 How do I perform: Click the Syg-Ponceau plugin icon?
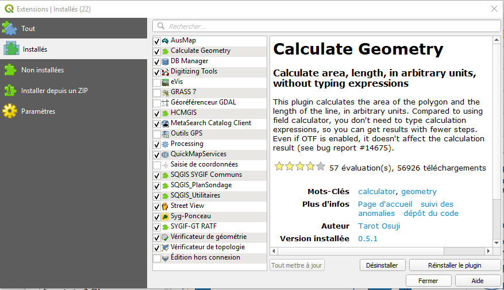(x=165, y=216)
